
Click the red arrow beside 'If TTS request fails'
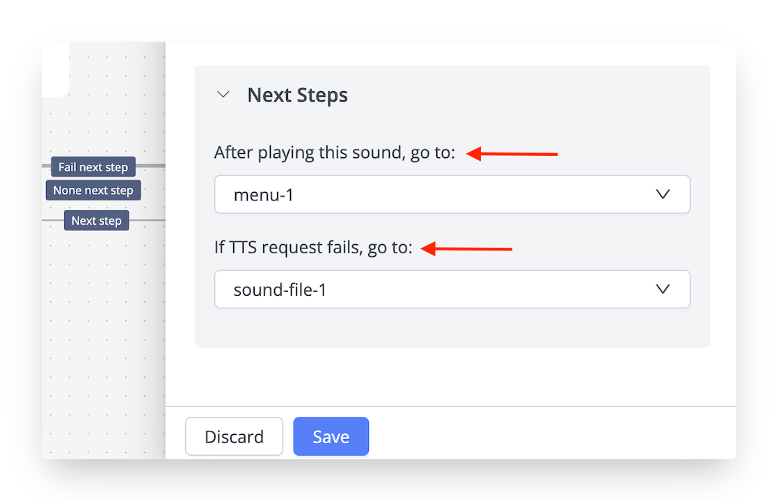467,248
